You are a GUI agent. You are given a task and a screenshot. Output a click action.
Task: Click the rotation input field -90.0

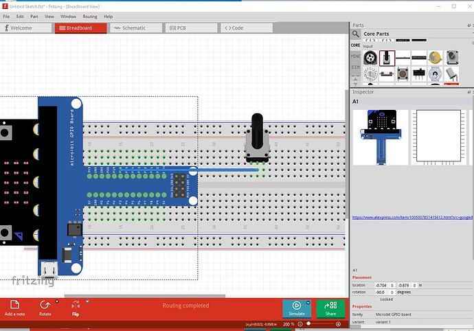pos(382,293)
